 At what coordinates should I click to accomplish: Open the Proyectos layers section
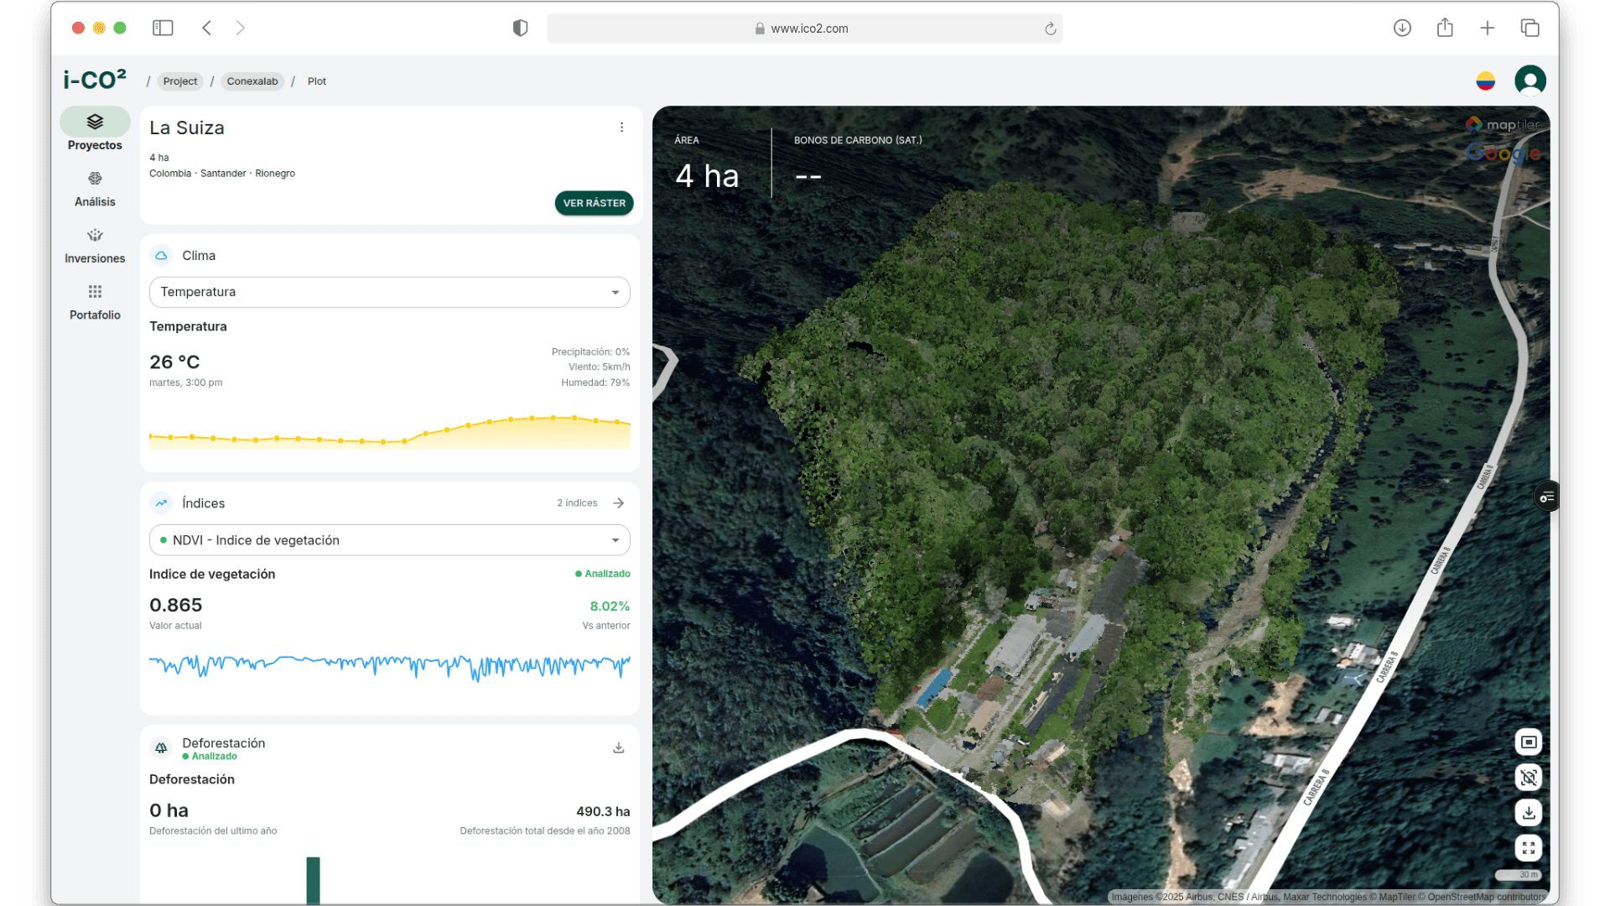pos(95,122)
